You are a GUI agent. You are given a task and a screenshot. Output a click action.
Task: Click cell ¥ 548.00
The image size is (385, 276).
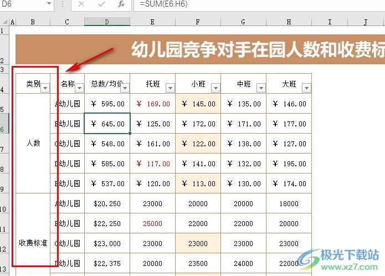pos(107,144)
